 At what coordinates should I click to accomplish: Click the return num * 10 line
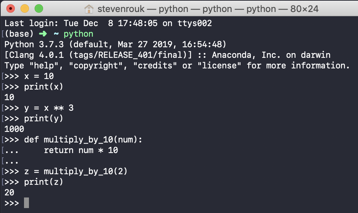[x=81, y=150]
